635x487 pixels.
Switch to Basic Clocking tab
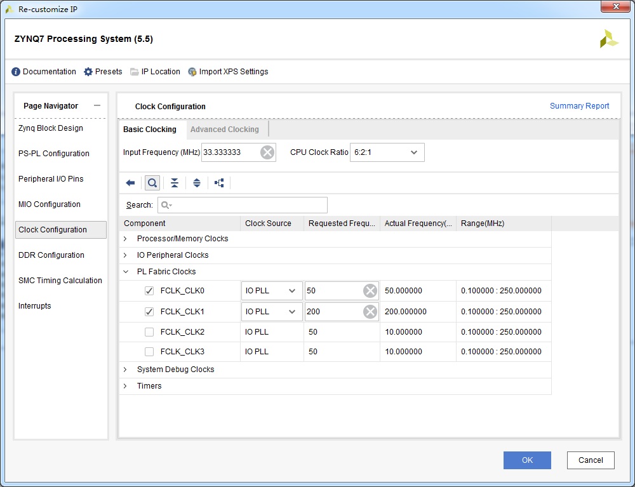[x=150, y=130]
